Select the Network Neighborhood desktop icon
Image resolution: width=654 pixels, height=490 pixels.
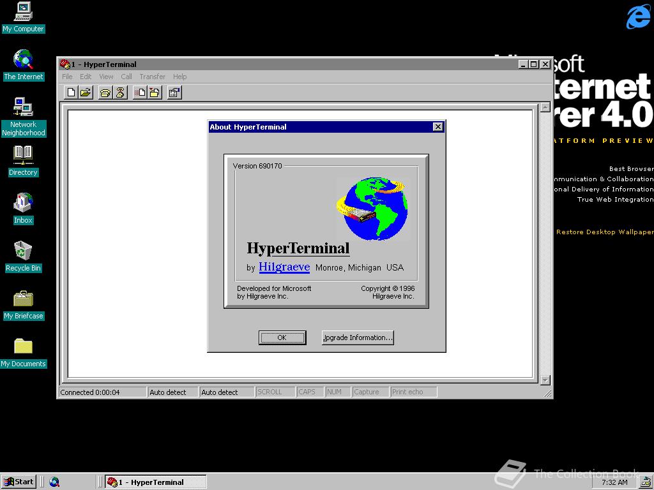pos(24,117)
